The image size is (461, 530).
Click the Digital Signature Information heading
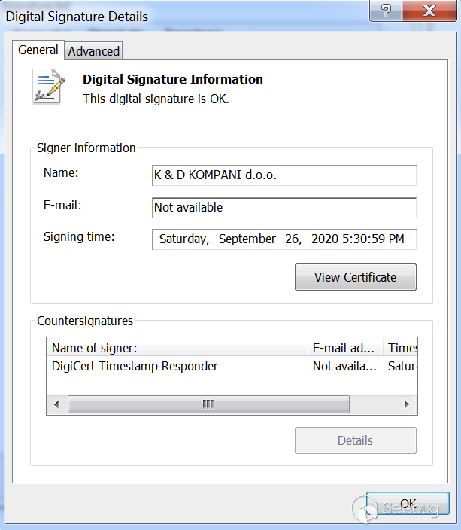click(172, 79)
